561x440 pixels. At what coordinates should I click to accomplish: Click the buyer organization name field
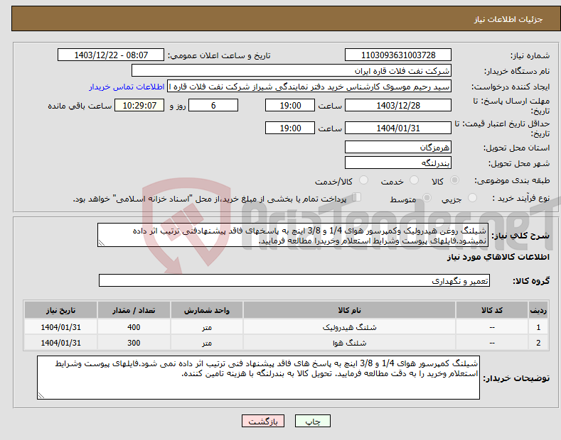coord(292,71)
